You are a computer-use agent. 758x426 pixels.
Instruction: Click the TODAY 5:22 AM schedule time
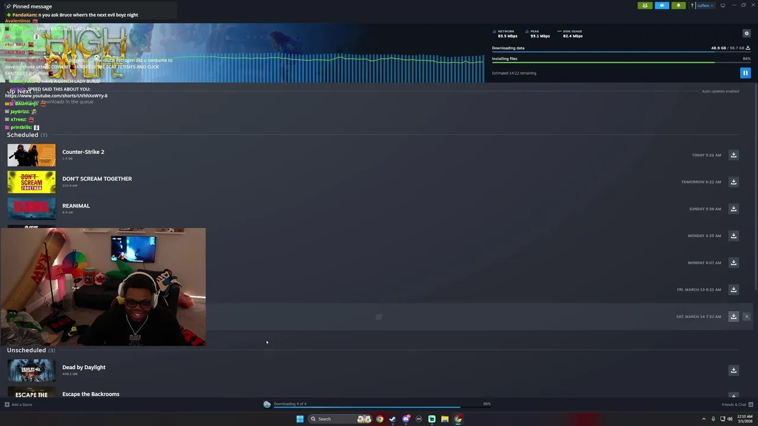point(706,155)
